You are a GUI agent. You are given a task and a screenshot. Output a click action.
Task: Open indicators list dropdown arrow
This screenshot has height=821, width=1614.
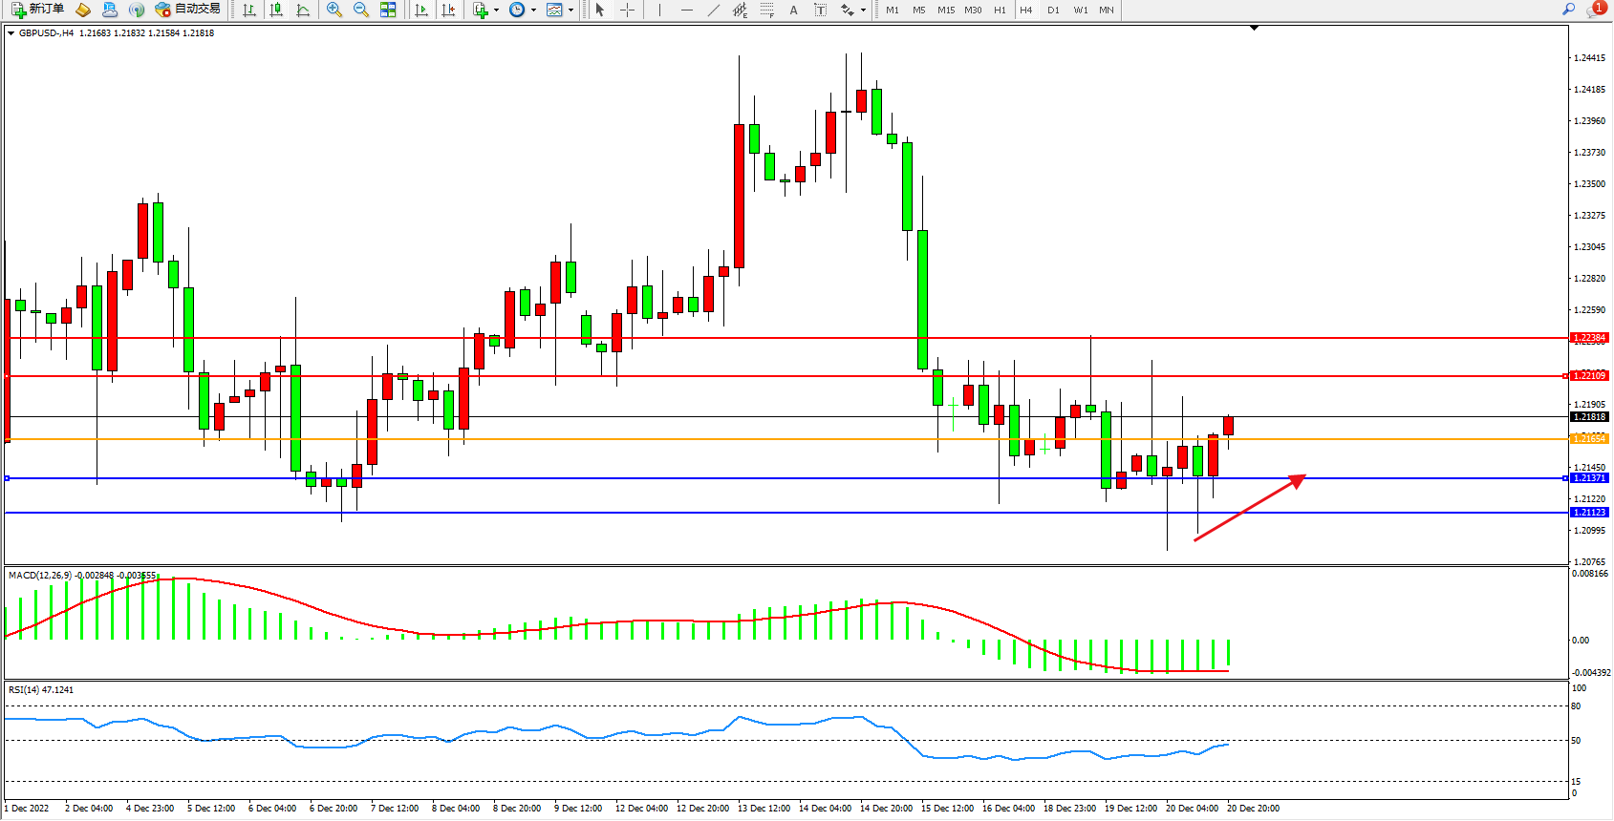(496, 11)
